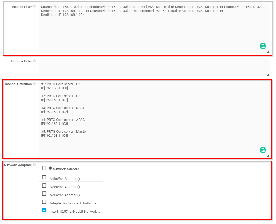Check the second NdisWan Adapter
The image size is (276, 224).
pyautogui.click(x=44, y=185)
